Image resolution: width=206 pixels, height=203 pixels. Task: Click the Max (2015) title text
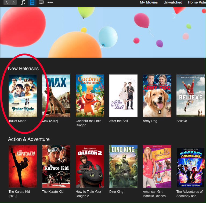pyautogui.click(x=50, y=121)
